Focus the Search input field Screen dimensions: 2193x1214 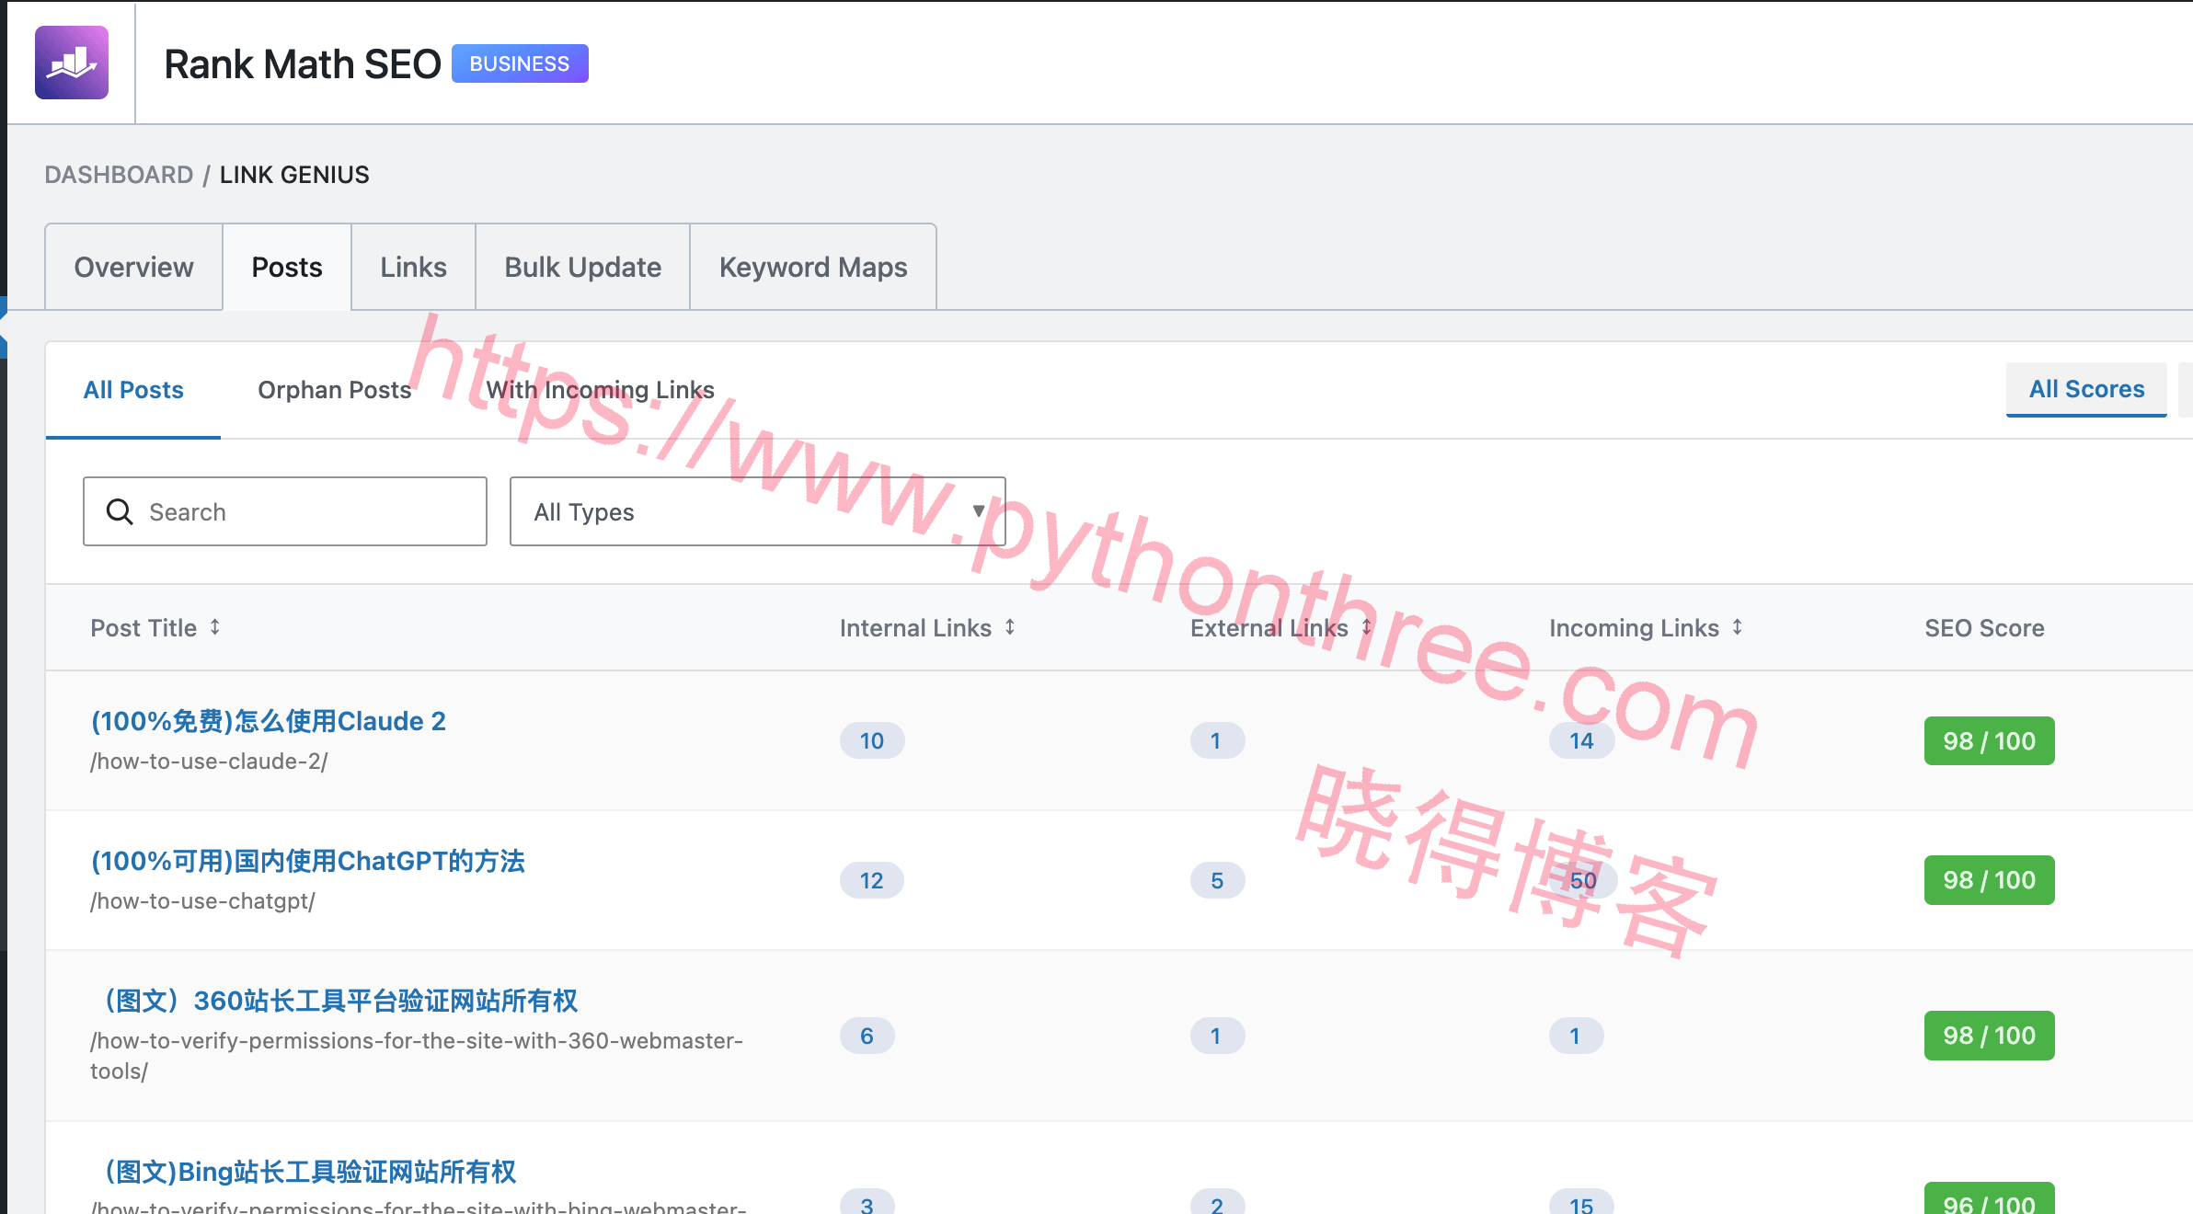(x=285, y=511)
